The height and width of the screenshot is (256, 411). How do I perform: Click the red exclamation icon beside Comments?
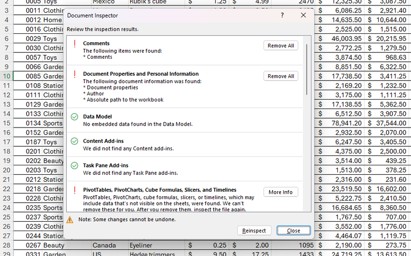pos(75,44)
